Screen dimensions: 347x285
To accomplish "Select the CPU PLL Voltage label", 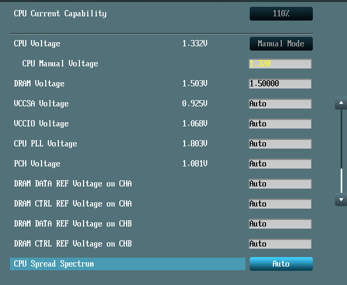I will coord(45,144).
